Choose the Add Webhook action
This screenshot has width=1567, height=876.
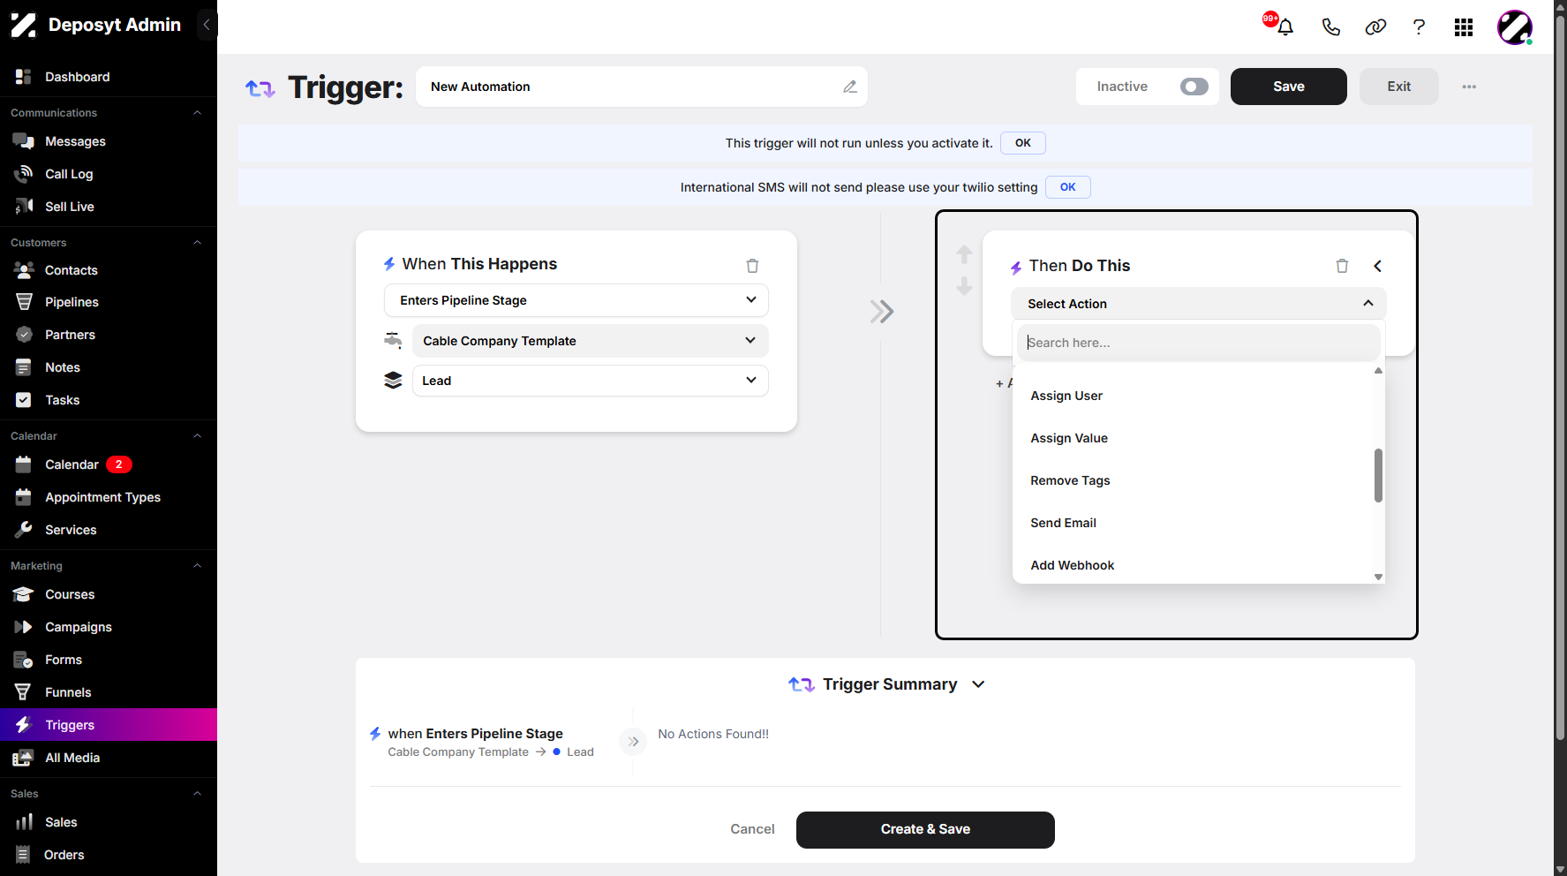(x=1194, y=565)
